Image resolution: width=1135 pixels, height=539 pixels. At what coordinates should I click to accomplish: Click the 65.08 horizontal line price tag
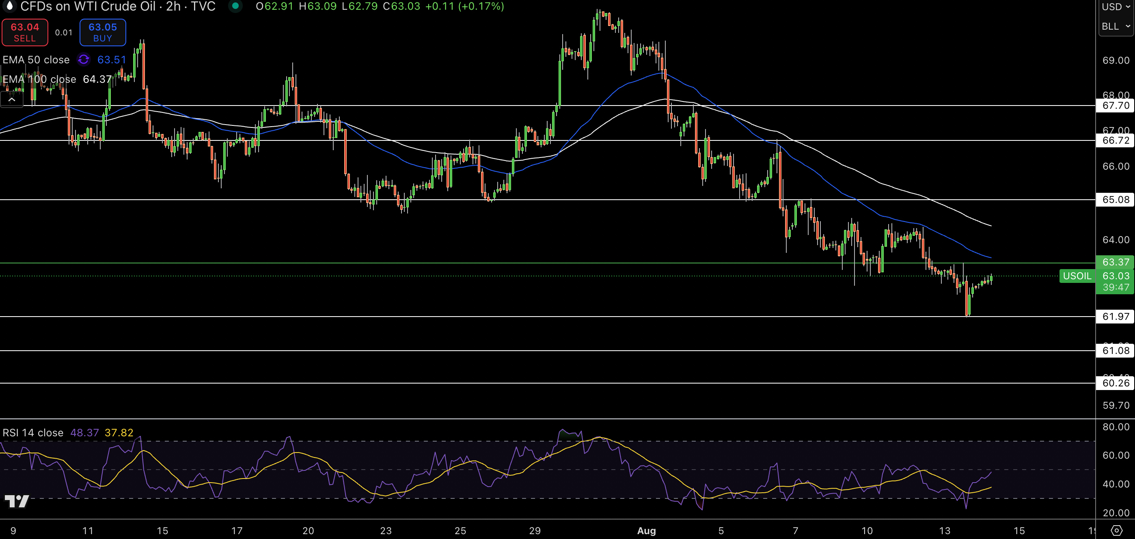point(1115,199)
